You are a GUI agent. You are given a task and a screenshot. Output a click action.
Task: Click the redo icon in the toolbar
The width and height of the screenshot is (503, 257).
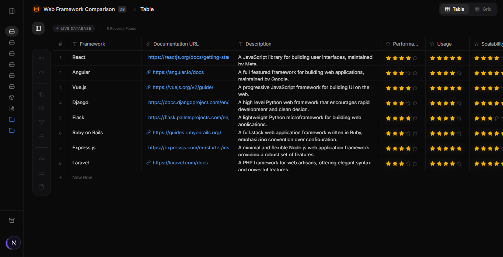[x=42, y=72]
